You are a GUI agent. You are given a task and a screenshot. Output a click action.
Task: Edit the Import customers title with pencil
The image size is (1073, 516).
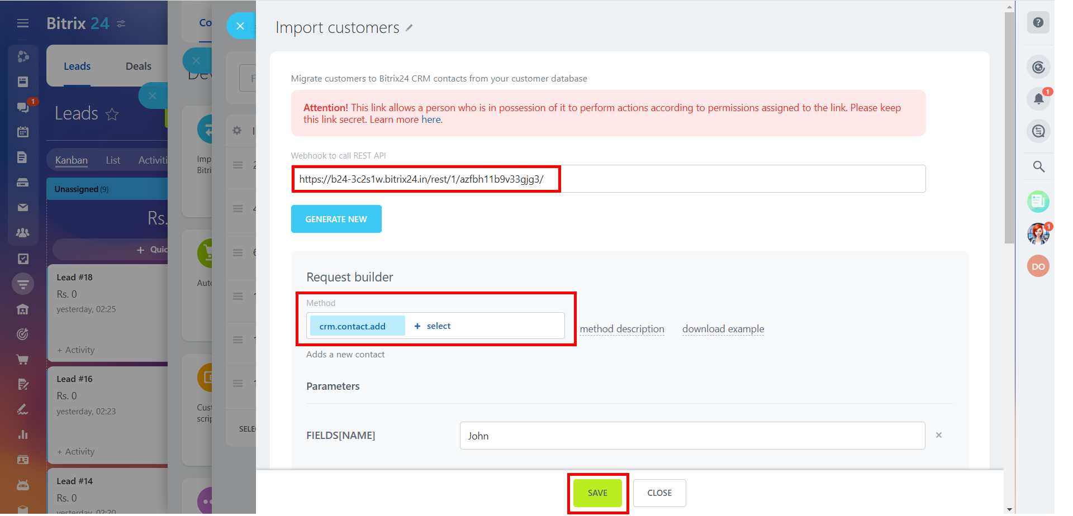[x=409, y=27]
